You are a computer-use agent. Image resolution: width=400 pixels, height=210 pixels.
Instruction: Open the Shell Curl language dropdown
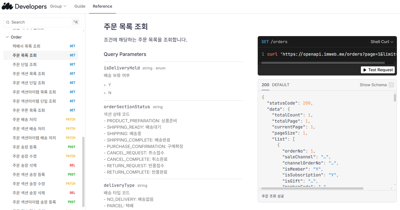click(382, 42)
